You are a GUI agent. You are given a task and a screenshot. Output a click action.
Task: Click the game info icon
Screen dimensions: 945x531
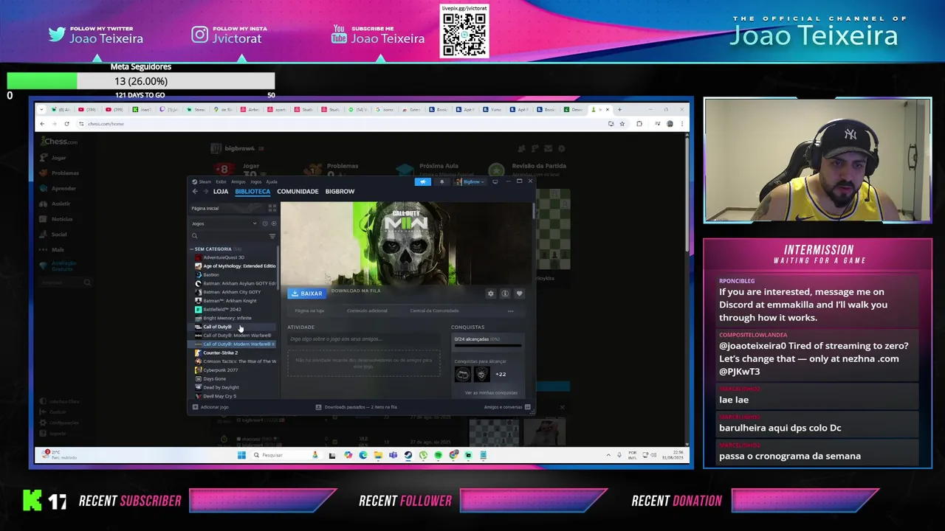click(x=505, y=294)
